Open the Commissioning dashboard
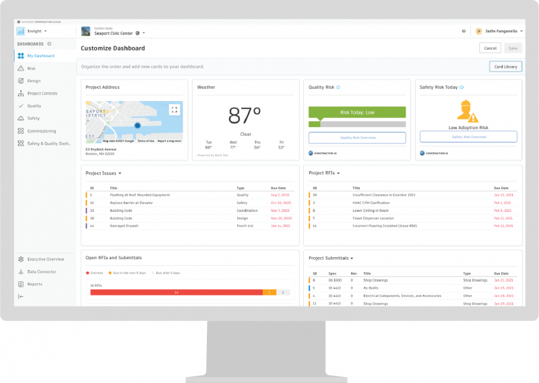This screenshot has height=383, width=539. [45, 131]
